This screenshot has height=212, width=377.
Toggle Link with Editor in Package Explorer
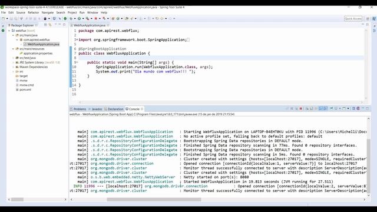click(50, 25)
